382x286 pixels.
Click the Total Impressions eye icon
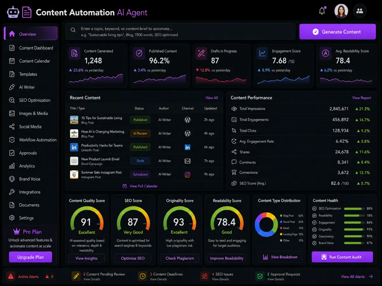coord(234,109)
